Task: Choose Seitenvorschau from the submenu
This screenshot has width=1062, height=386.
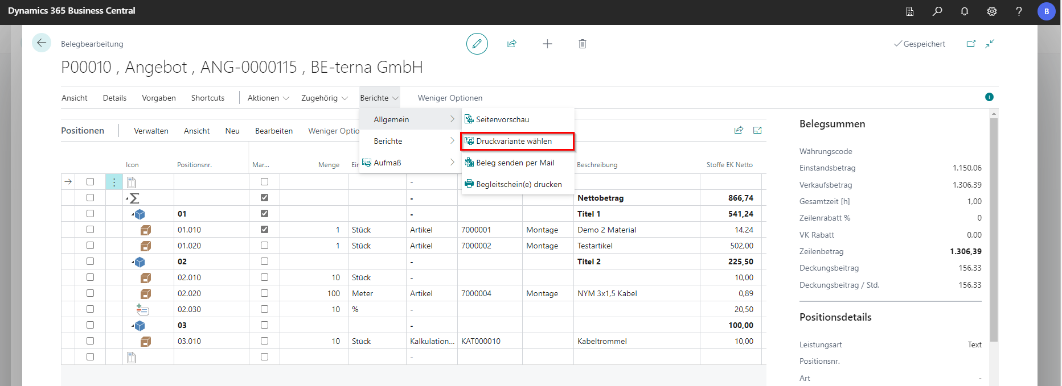Action: [x=502, y=119]
